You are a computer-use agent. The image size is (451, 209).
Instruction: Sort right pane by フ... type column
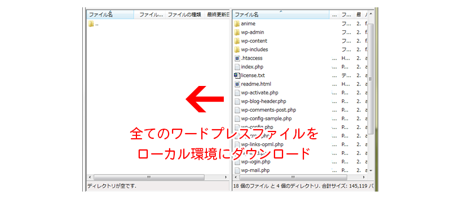point(347,15)
